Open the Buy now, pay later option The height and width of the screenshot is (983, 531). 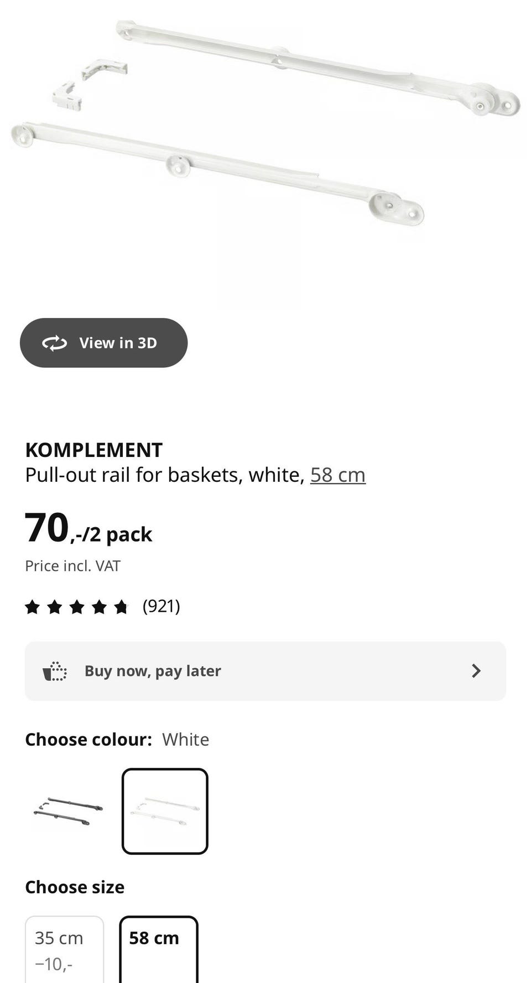(265, 671)
